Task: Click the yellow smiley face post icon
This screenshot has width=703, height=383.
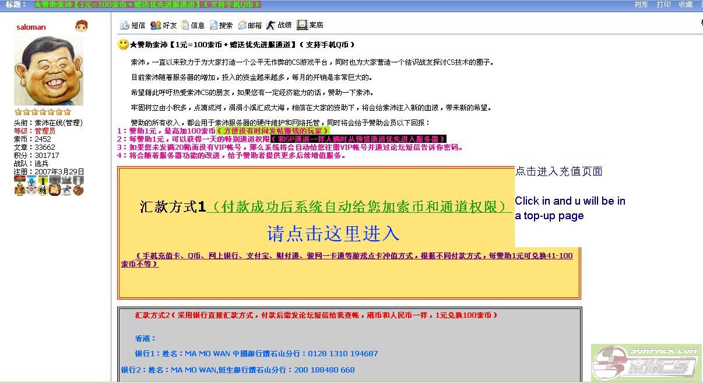Action: (123, 44)
